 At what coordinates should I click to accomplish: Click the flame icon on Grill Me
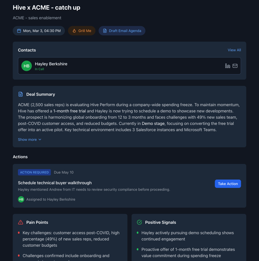click(74, 31)
